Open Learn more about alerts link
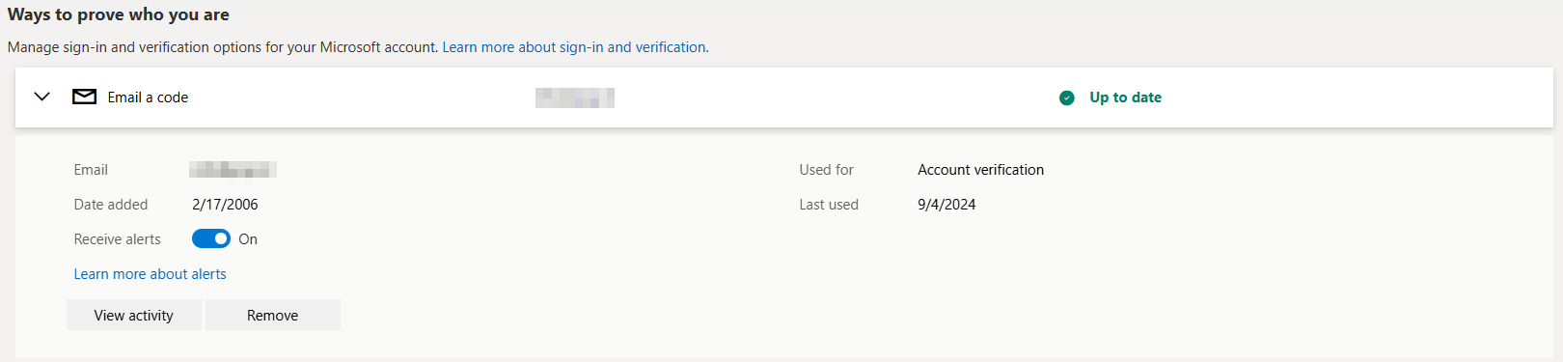Viewport: 1563px width, 362px height. point(151,274)
